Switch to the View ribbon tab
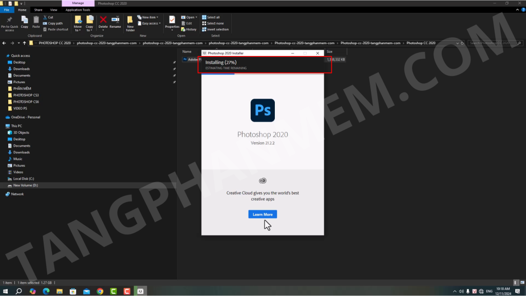Screen dimensions: 526x296 [x=53, y=10]
